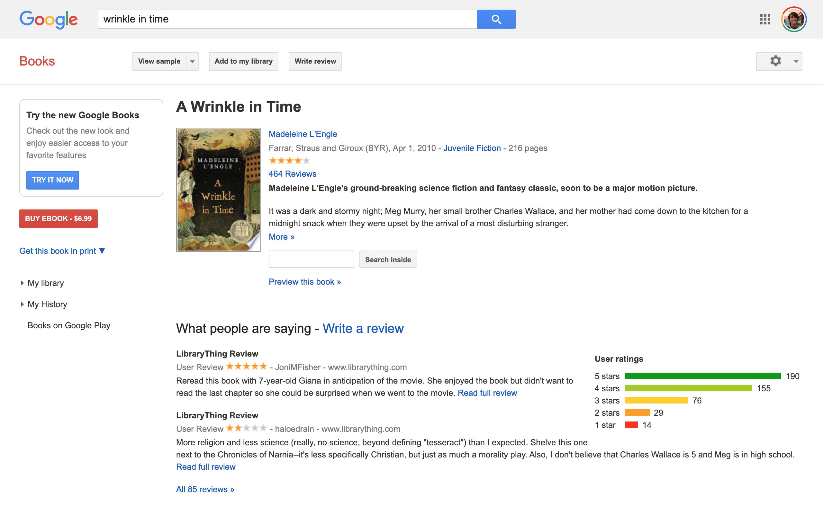Click Add to my library
The height and width of the screenshot is (514, 823).
point(243,61)
